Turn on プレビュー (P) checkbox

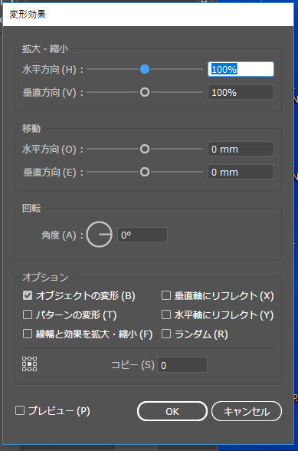(x=20, y=410)
